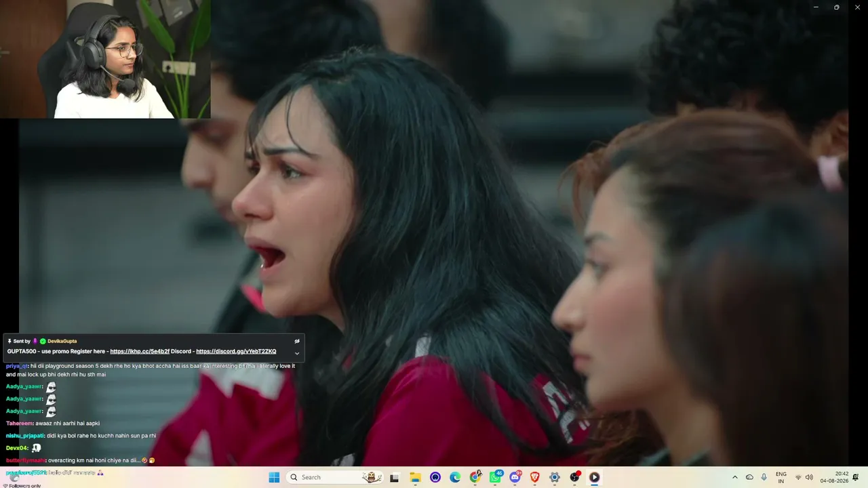Launch Brave browser from the taskbar
This screenshot has width=868, height=488.
[x=534, y=477]
